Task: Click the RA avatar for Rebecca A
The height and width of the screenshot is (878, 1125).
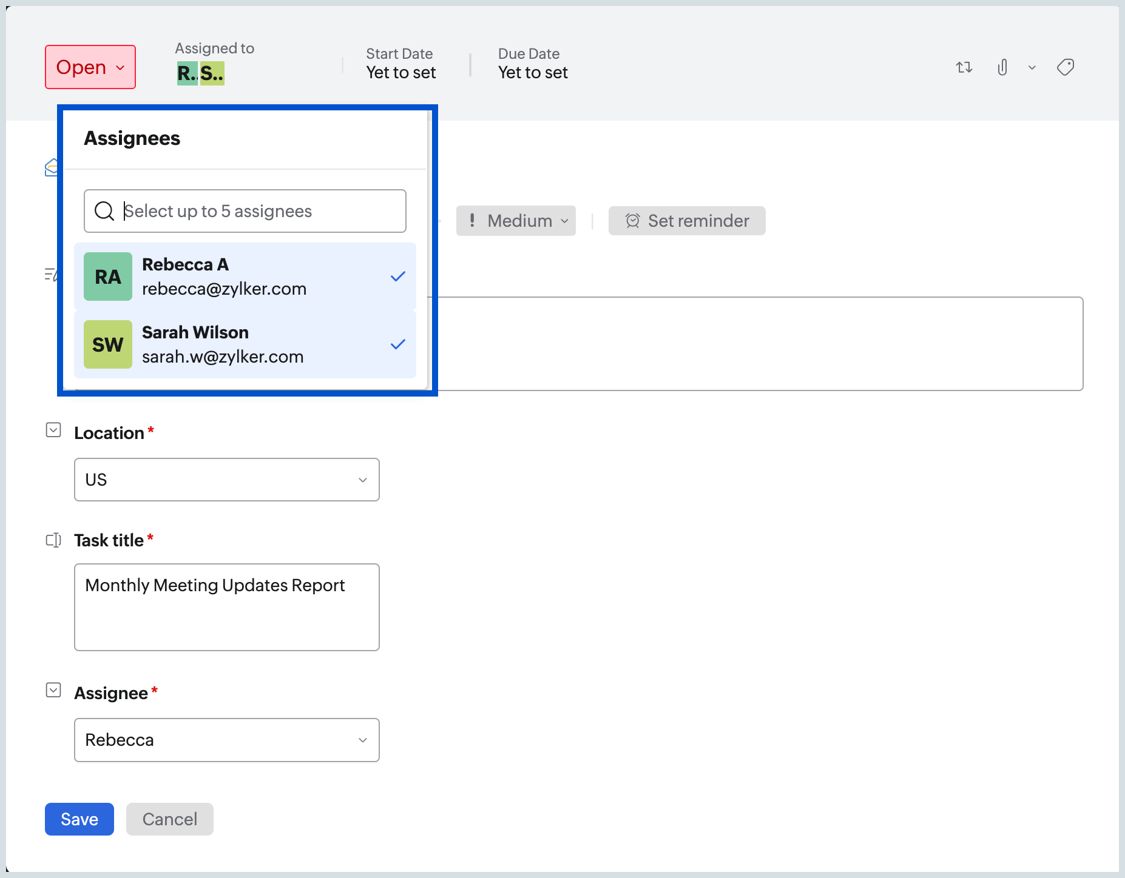Action: 108,276
